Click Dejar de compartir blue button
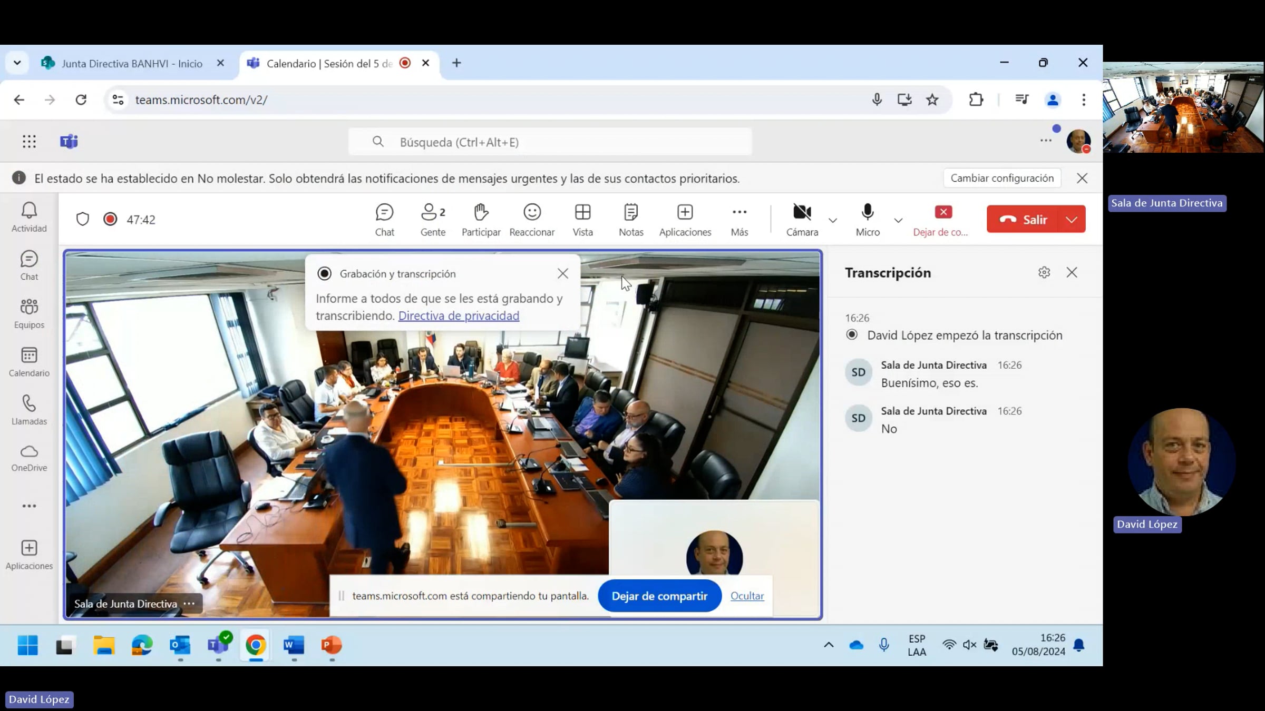 (659, 596)
